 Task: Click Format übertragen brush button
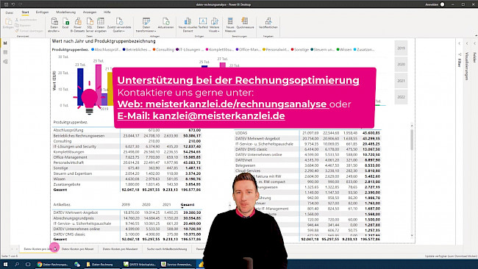(x=29, y=31)
